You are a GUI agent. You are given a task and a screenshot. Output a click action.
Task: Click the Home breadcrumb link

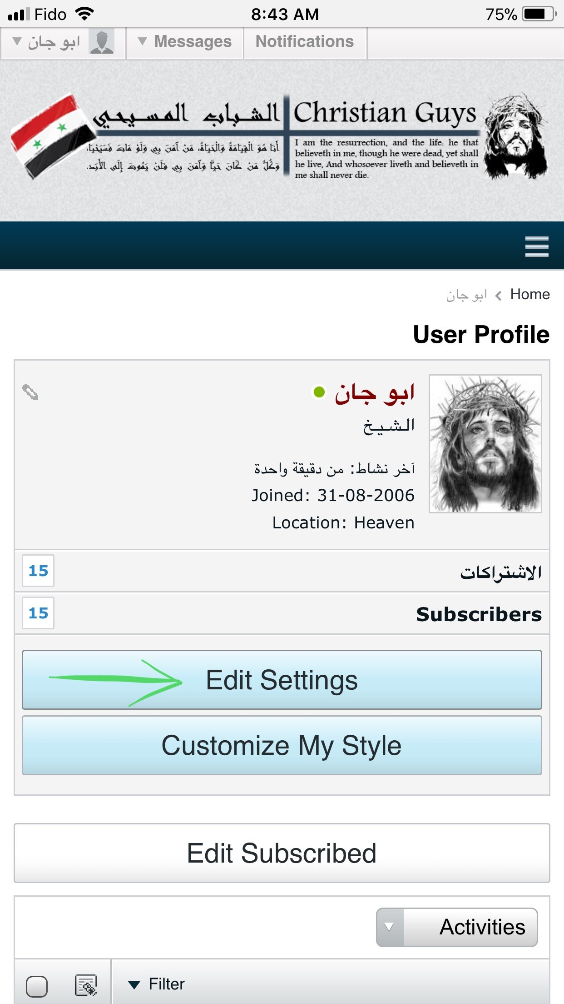(530, 294)
